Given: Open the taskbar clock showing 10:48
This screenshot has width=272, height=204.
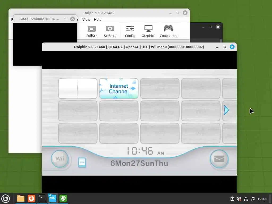Looking at the screenshot, I should click(x=262, y=199).
